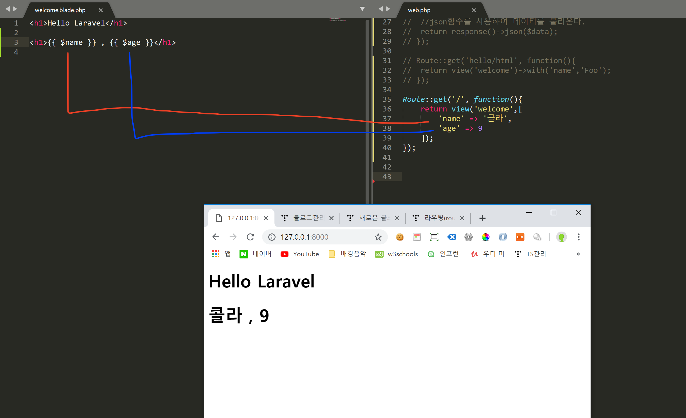This screenshot has width=686, height=418.
Task: Expand hidden bookmarks with double chevron
Action: coord(578,254)
